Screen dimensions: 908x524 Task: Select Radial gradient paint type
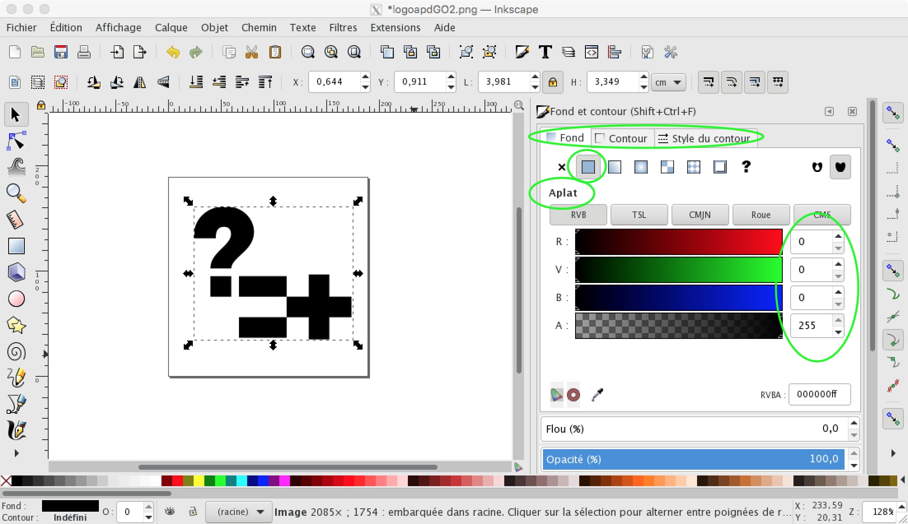pyautogui.click(x=641, y=167)
